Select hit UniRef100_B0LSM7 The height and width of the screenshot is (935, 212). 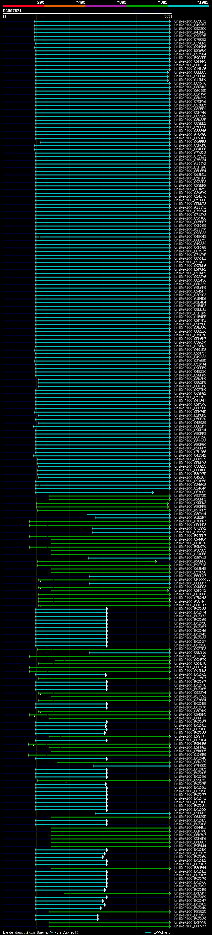(190, 893)
